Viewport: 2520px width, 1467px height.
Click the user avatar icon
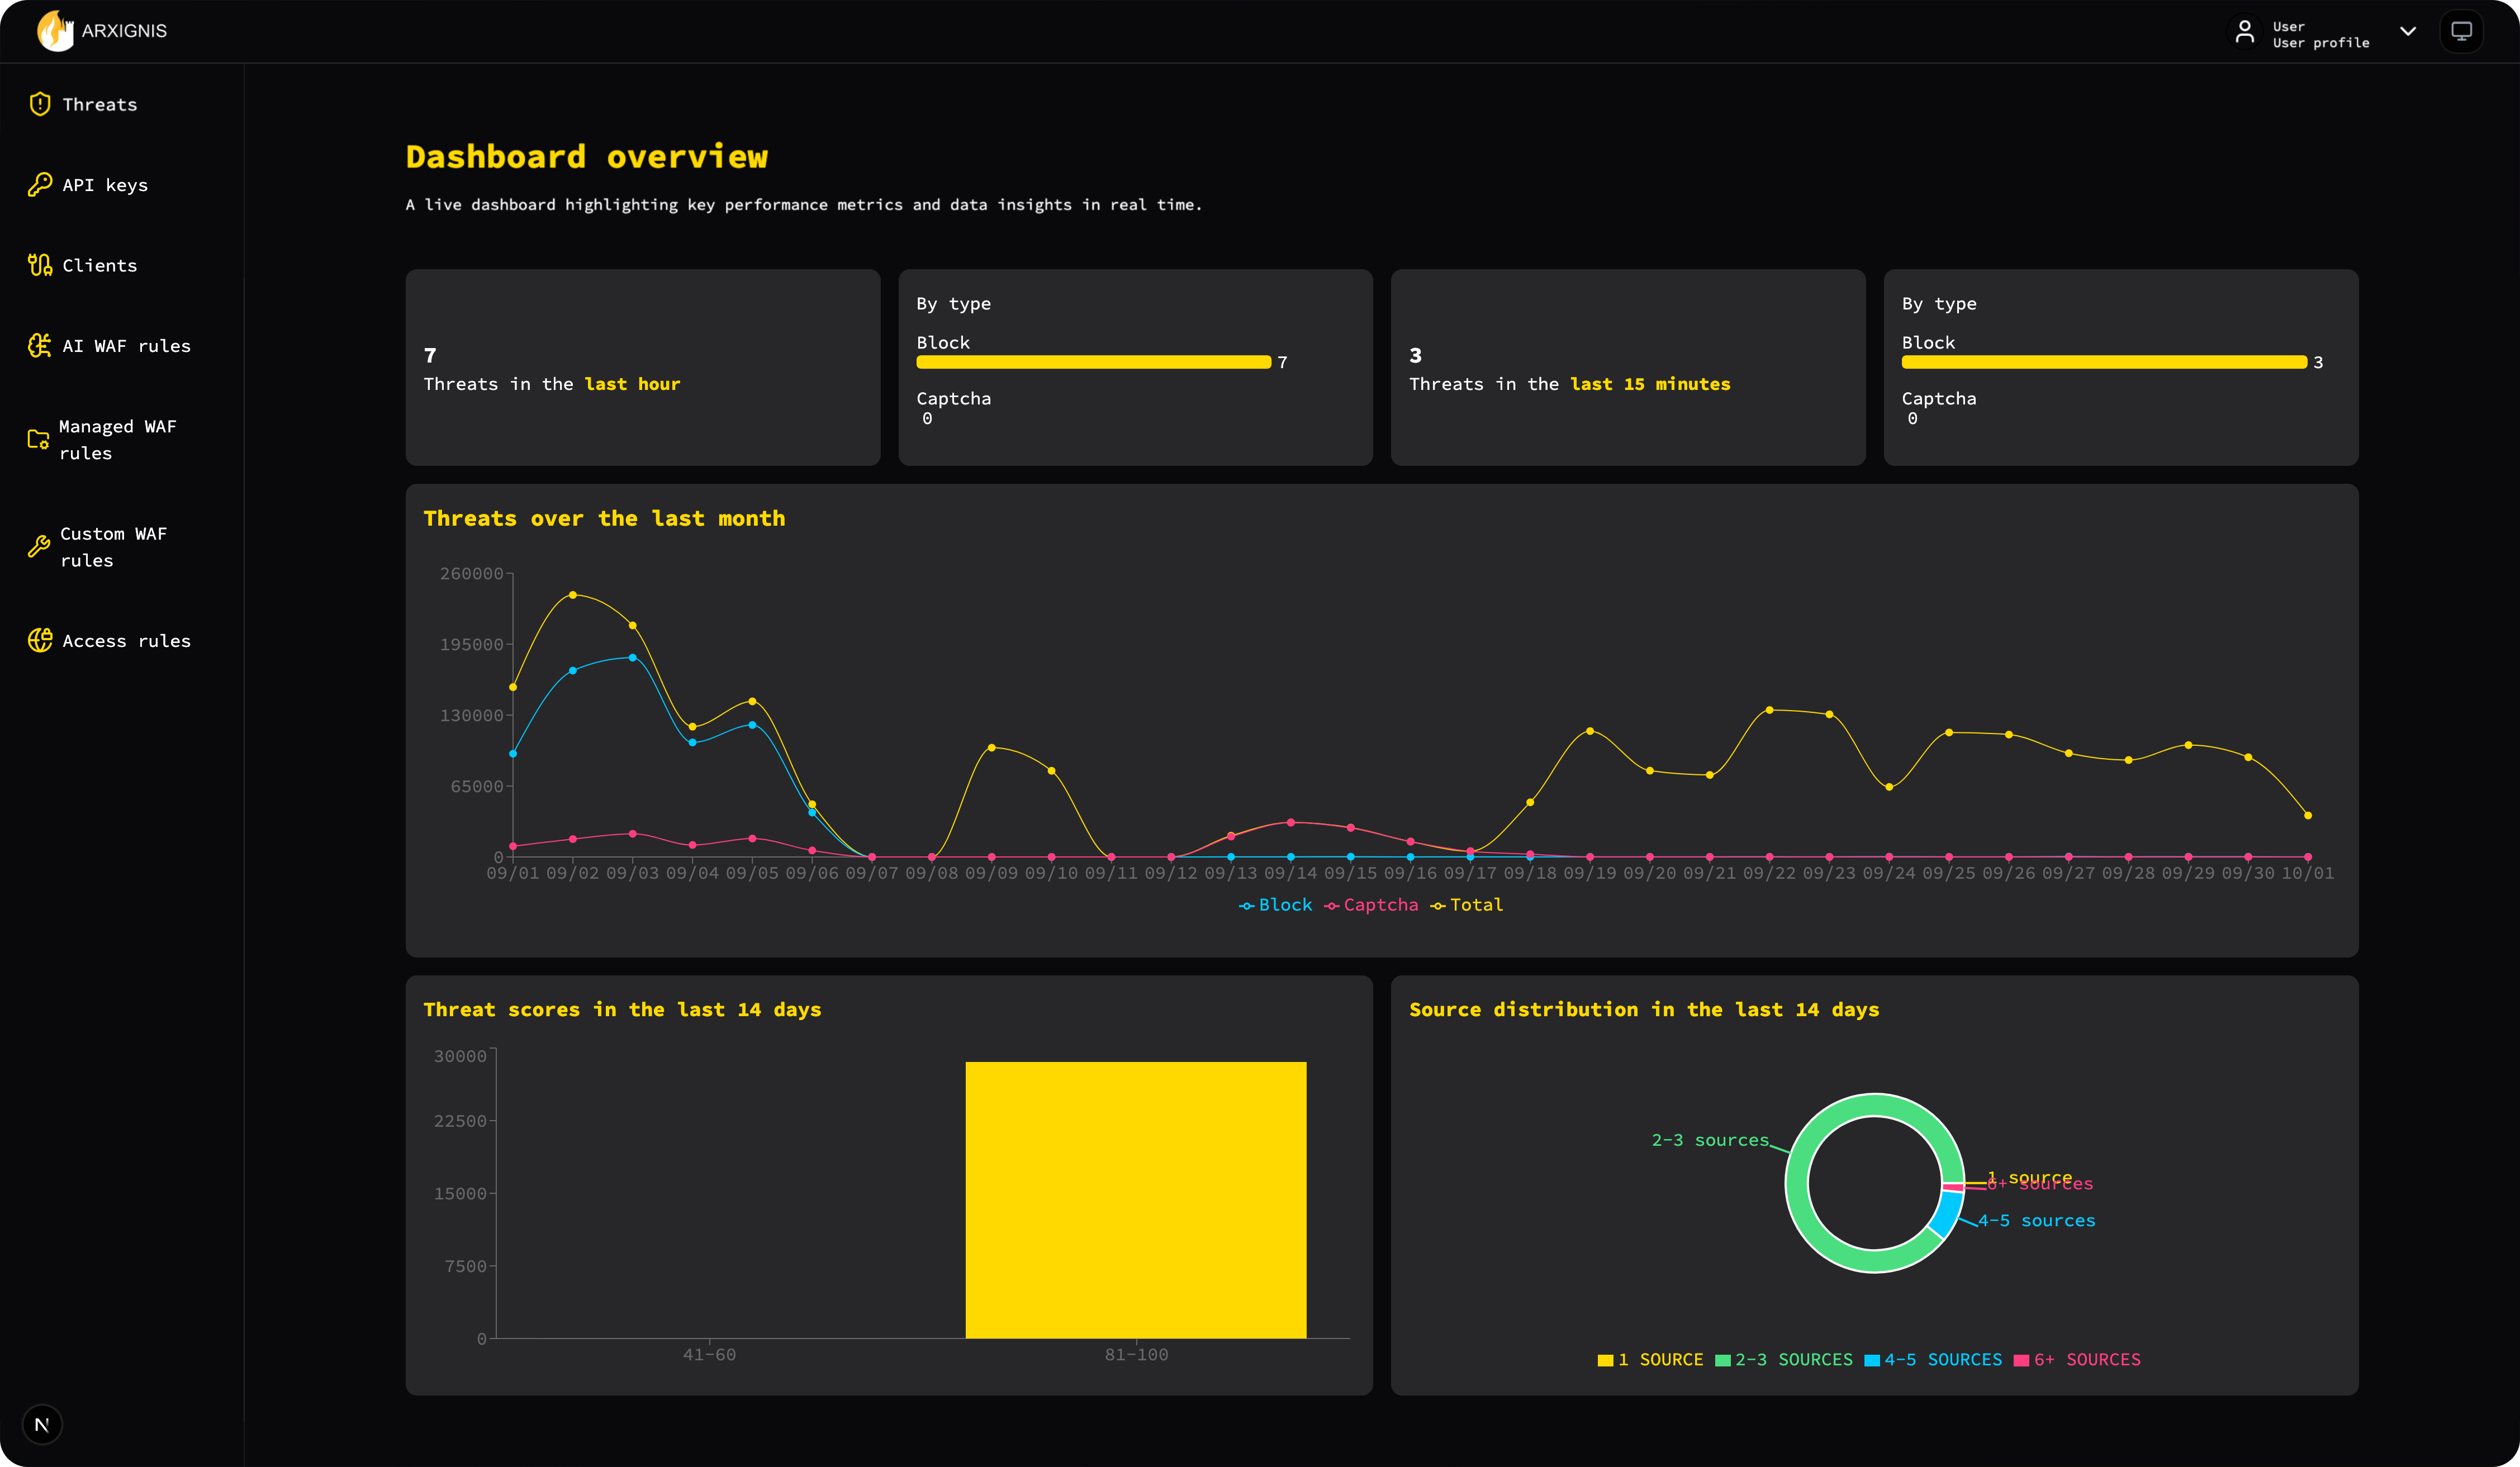[x=2245, y=32]
